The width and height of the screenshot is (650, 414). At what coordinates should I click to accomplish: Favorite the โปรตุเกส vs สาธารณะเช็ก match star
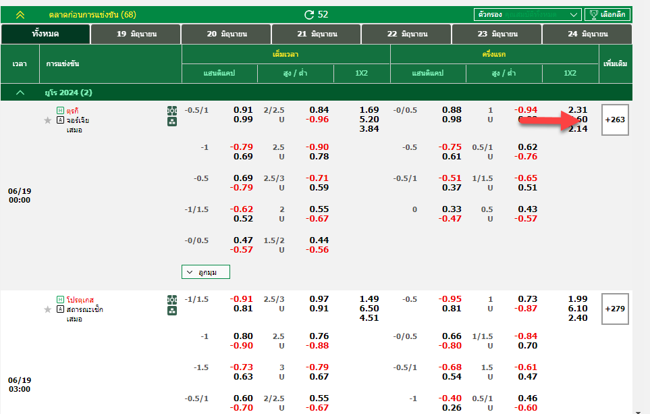[x=48, y=309]
